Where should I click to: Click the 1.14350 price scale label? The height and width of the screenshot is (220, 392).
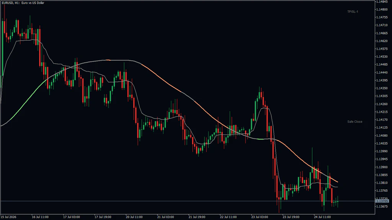(x=382, y=88)
